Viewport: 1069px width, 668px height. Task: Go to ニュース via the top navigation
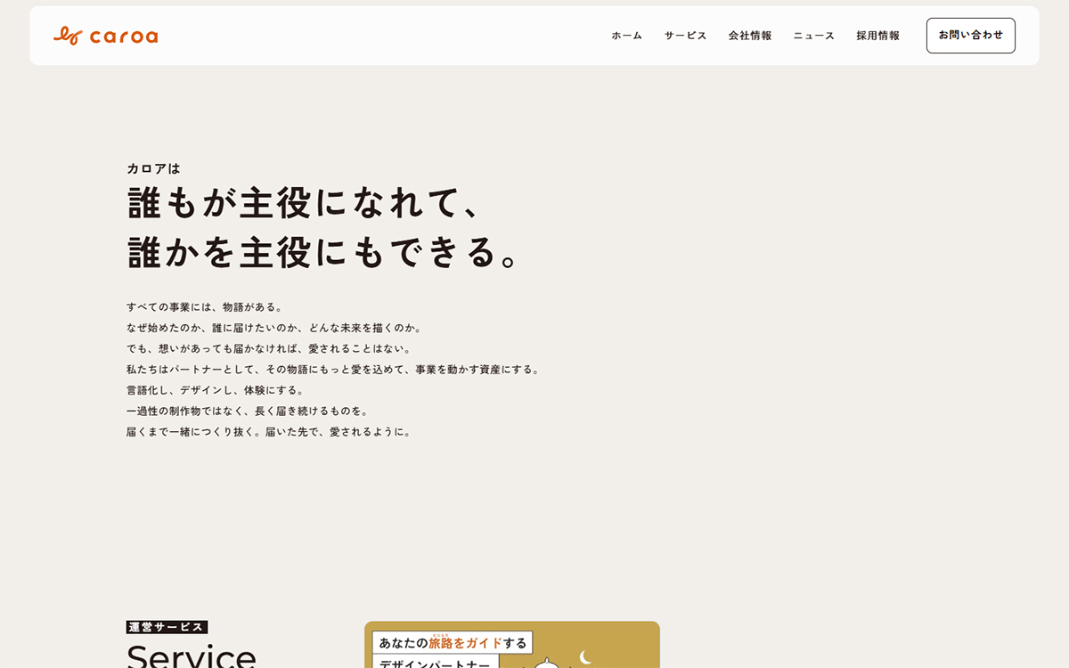812,36
